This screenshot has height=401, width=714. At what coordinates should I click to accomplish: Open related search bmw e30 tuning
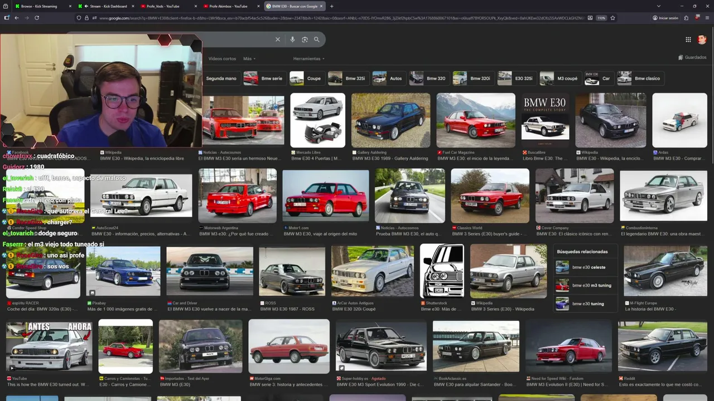[585, 304]
